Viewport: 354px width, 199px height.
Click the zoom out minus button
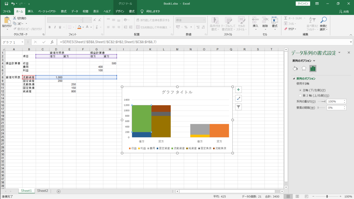[313, 196]
